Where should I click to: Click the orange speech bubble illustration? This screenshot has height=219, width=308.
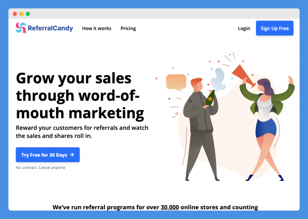tap(176, 82)
